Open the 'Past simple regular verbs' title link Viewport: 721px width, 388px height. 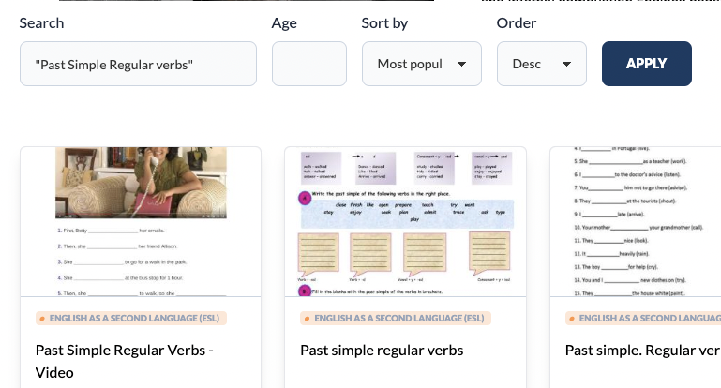point(382,351)
